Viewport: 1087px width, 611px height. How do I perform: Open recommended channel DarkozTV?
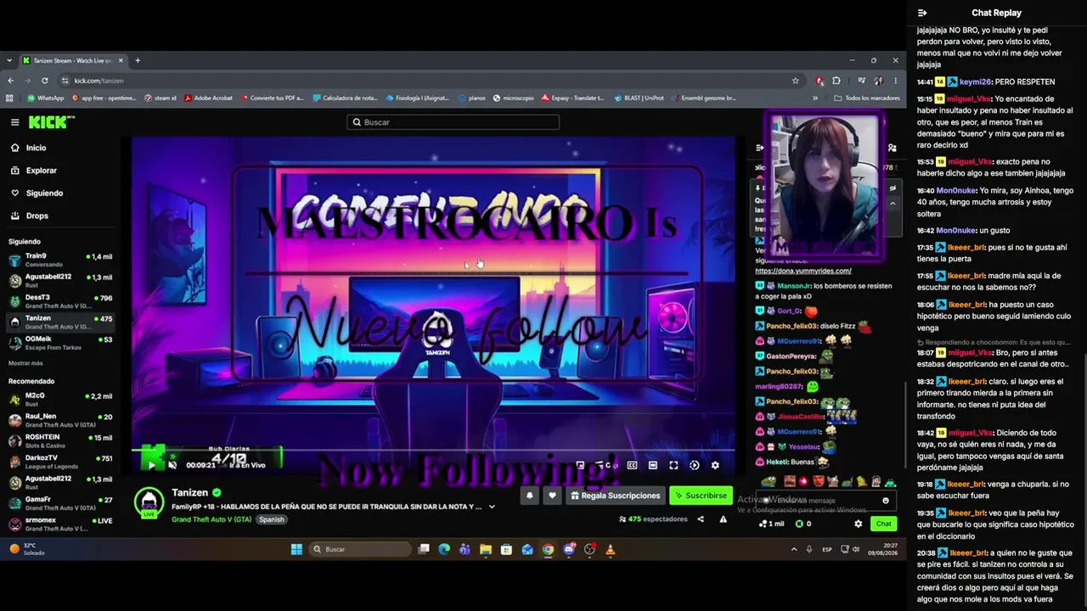pyautogui.click(x=59, y=462)
